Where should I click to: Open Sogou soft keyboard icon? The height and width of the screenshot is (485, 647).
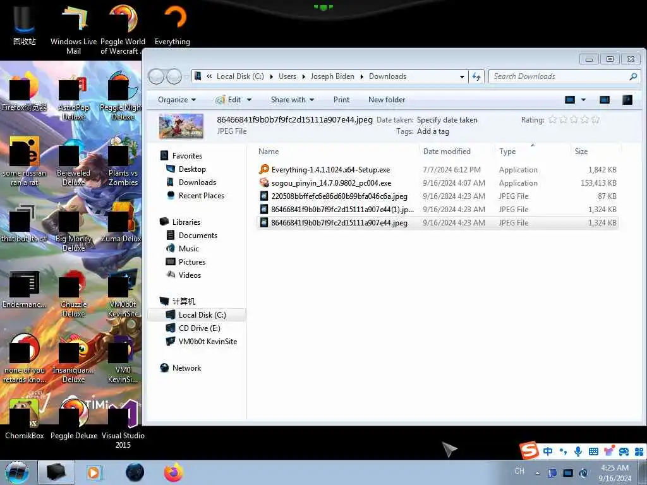pos(593,451)
